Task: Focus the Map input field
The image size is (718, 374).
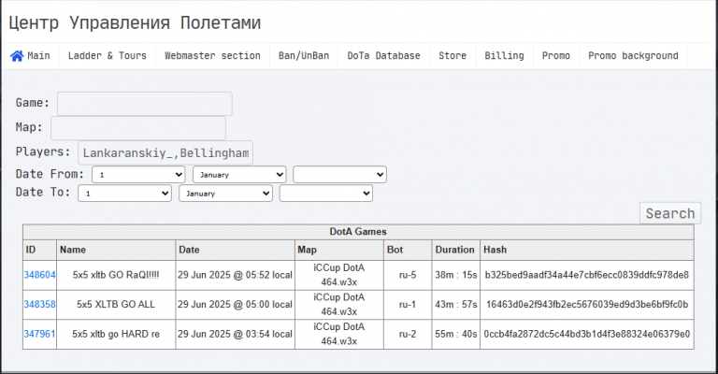Action: 138,128
